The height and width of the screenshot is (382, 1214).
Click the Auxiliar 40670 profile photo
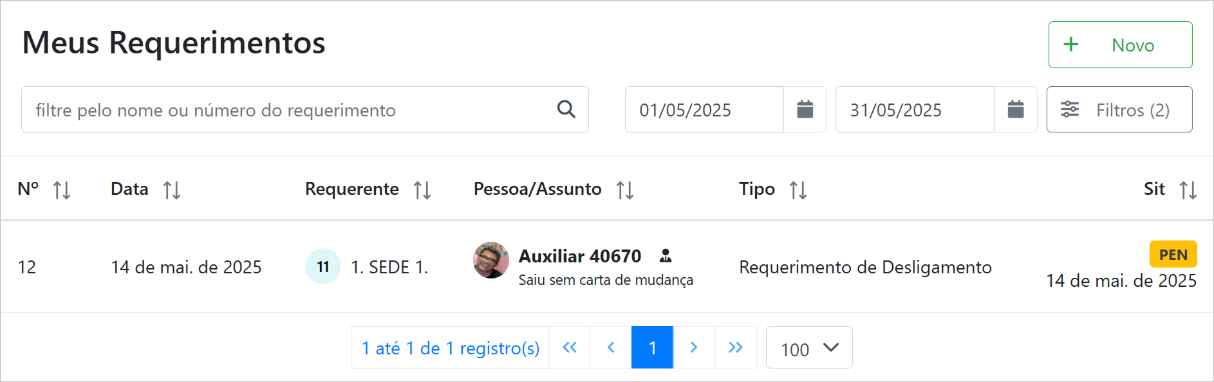(491, 260)
